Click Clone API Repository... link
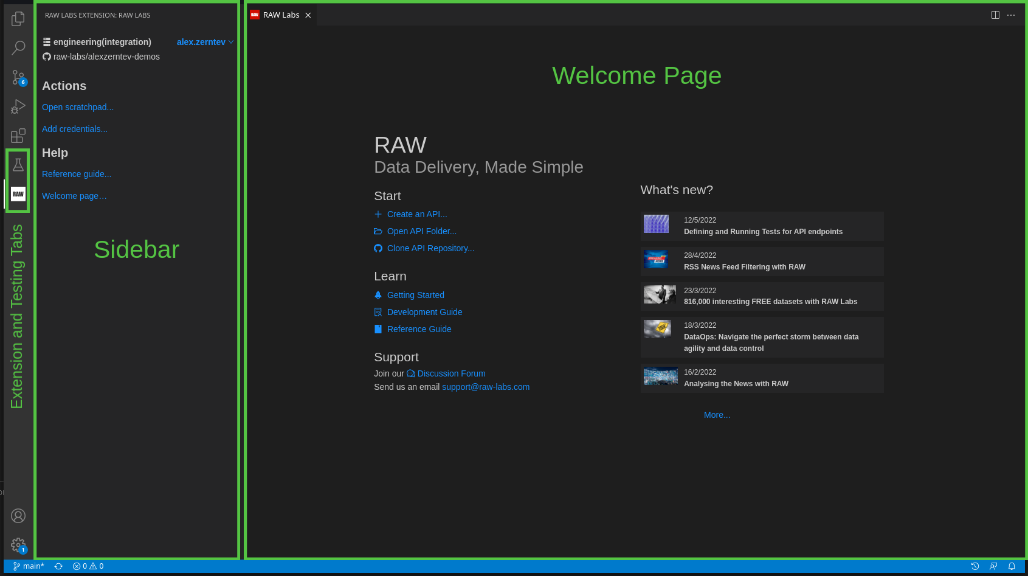Screen dimensions: 1028x576 430,248
